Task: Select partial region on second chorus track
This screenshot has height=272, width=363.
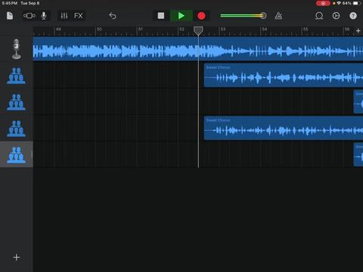Action: coord(358,102)
